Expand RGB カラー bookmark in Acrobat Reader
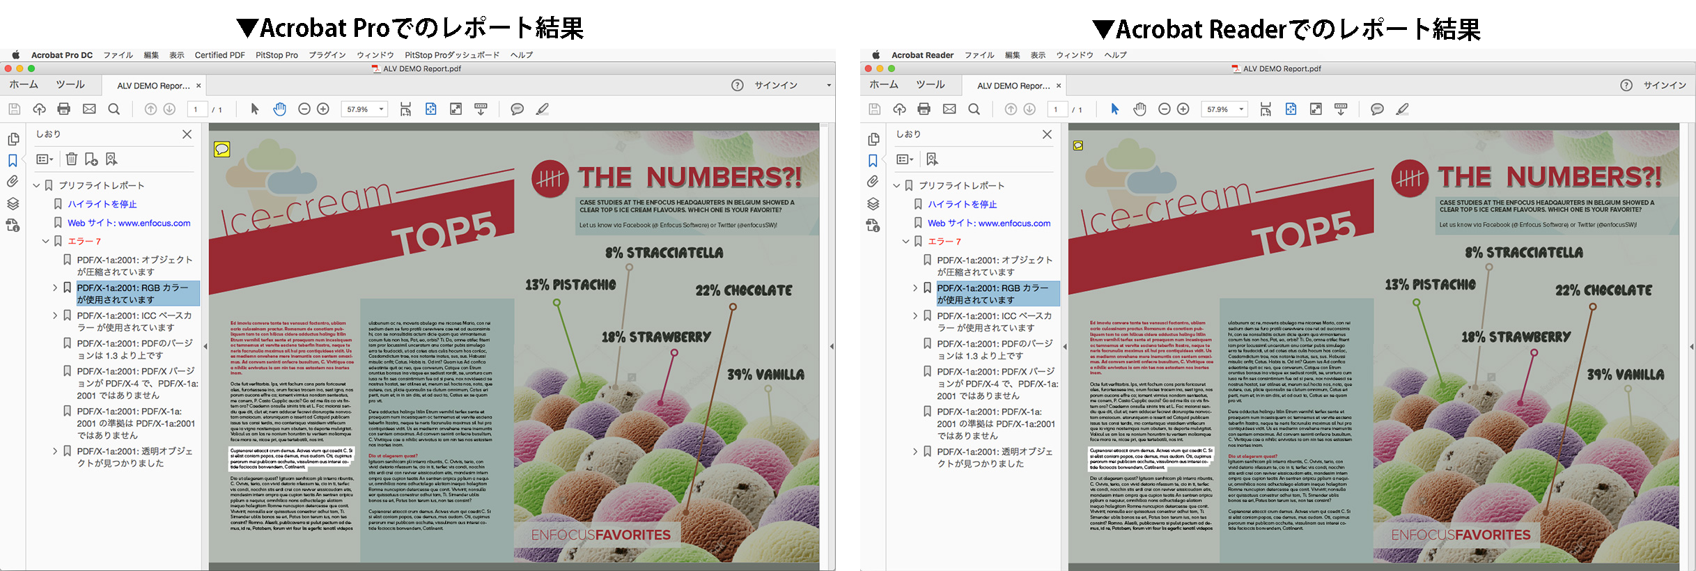The width and height of the screenshot is (1696, 571). 915,288
